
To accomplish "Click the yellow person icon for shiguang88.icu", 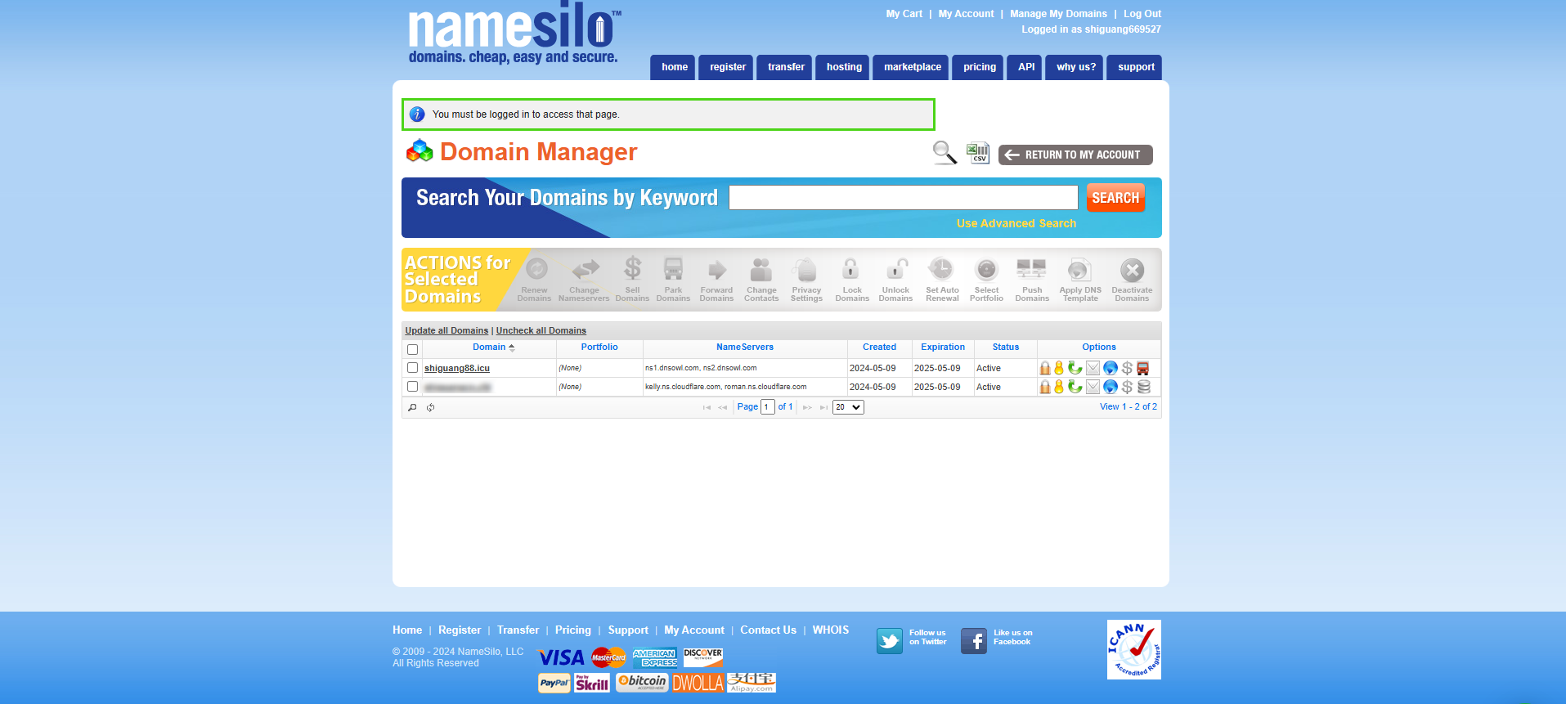I will pos(1059,368).
